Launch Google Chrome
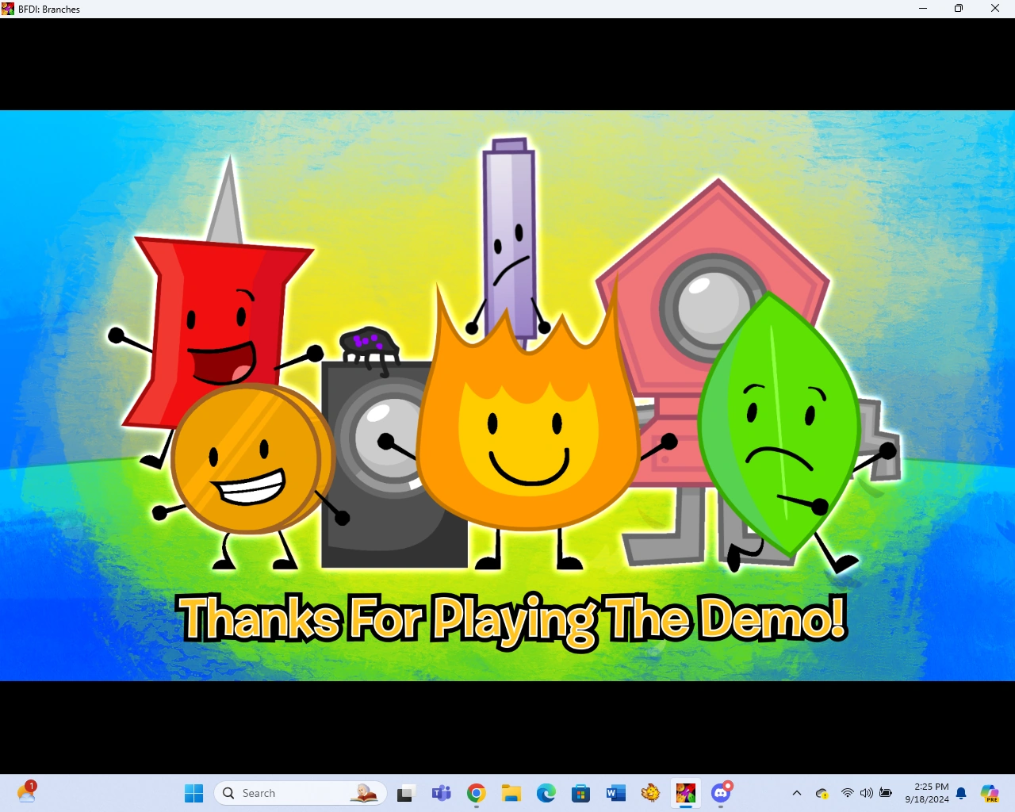1015x812 pixels. [x=476, y=792]
